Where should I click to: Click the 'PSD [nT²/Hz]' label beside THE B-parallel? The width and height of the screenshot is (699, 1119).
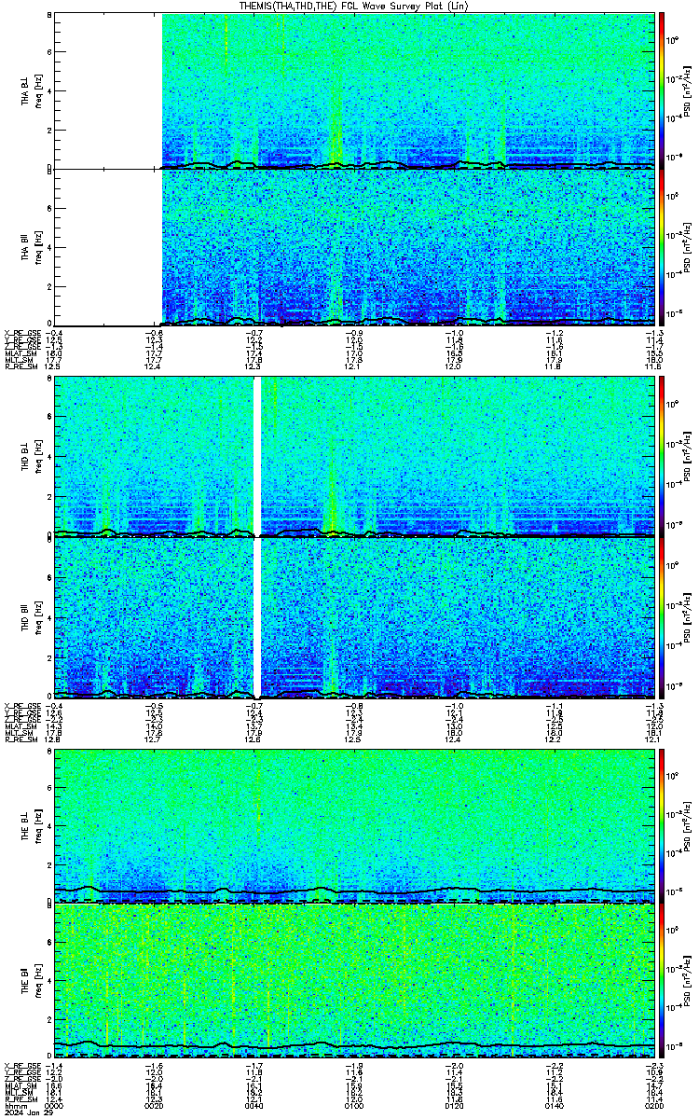point(687,982)
